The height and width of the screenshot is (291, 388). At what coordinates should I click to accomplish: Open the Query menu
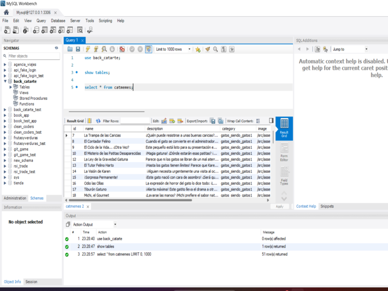click(41, 21)
